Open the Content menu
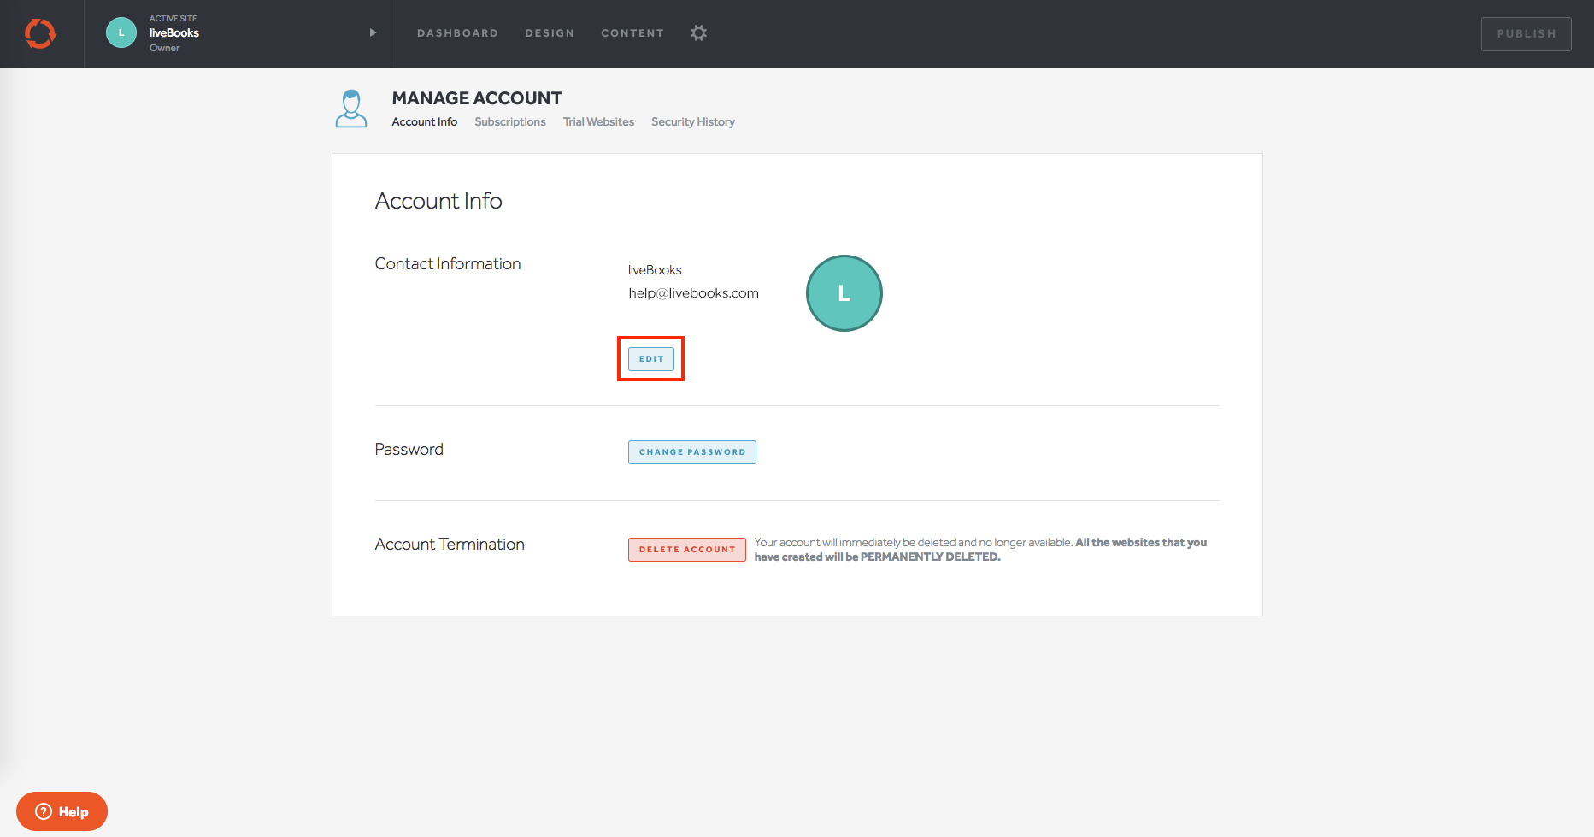Image resolution: width=1594 pixels, height=837 pixels. pyautogui.click(x=632, y=33)
